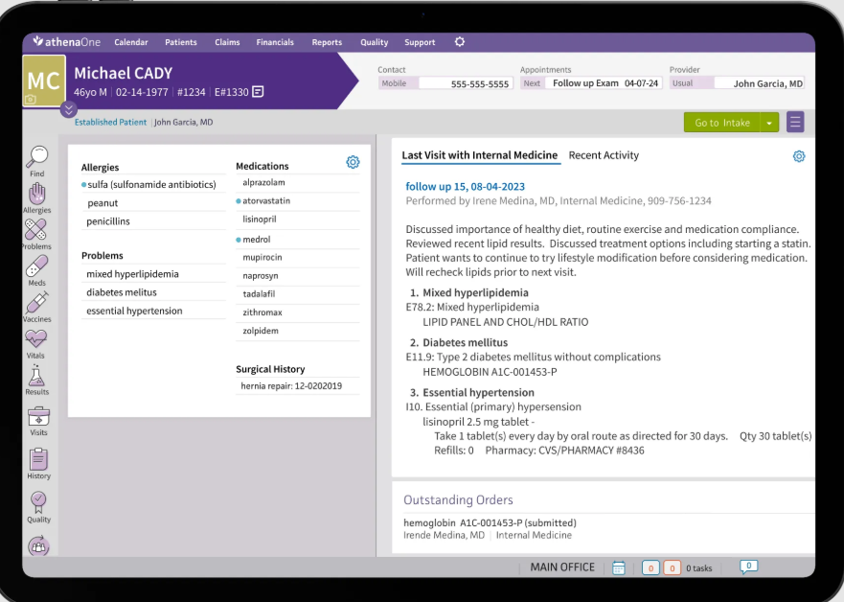Open the Vitals heart icon in sidebar

pos(36,339)
